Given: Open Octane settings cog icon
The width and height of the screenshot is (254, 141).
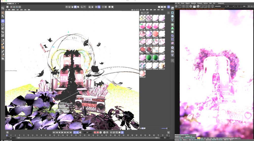Looking at the screenshot, I should click(191, 6).
